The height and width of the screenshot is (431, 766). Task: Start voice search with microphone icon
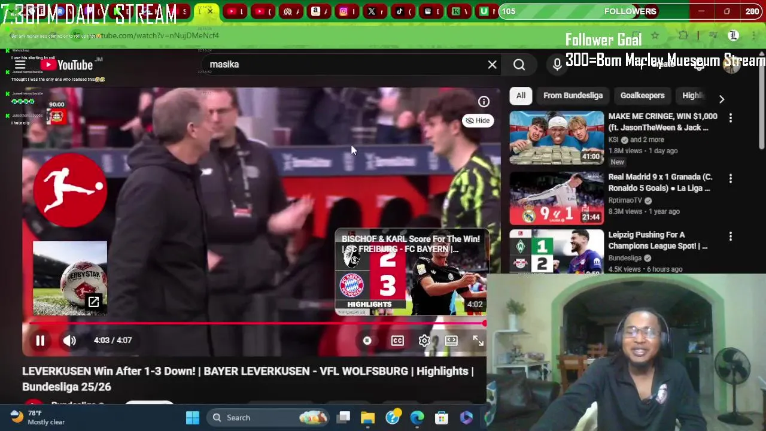(557, 65)
